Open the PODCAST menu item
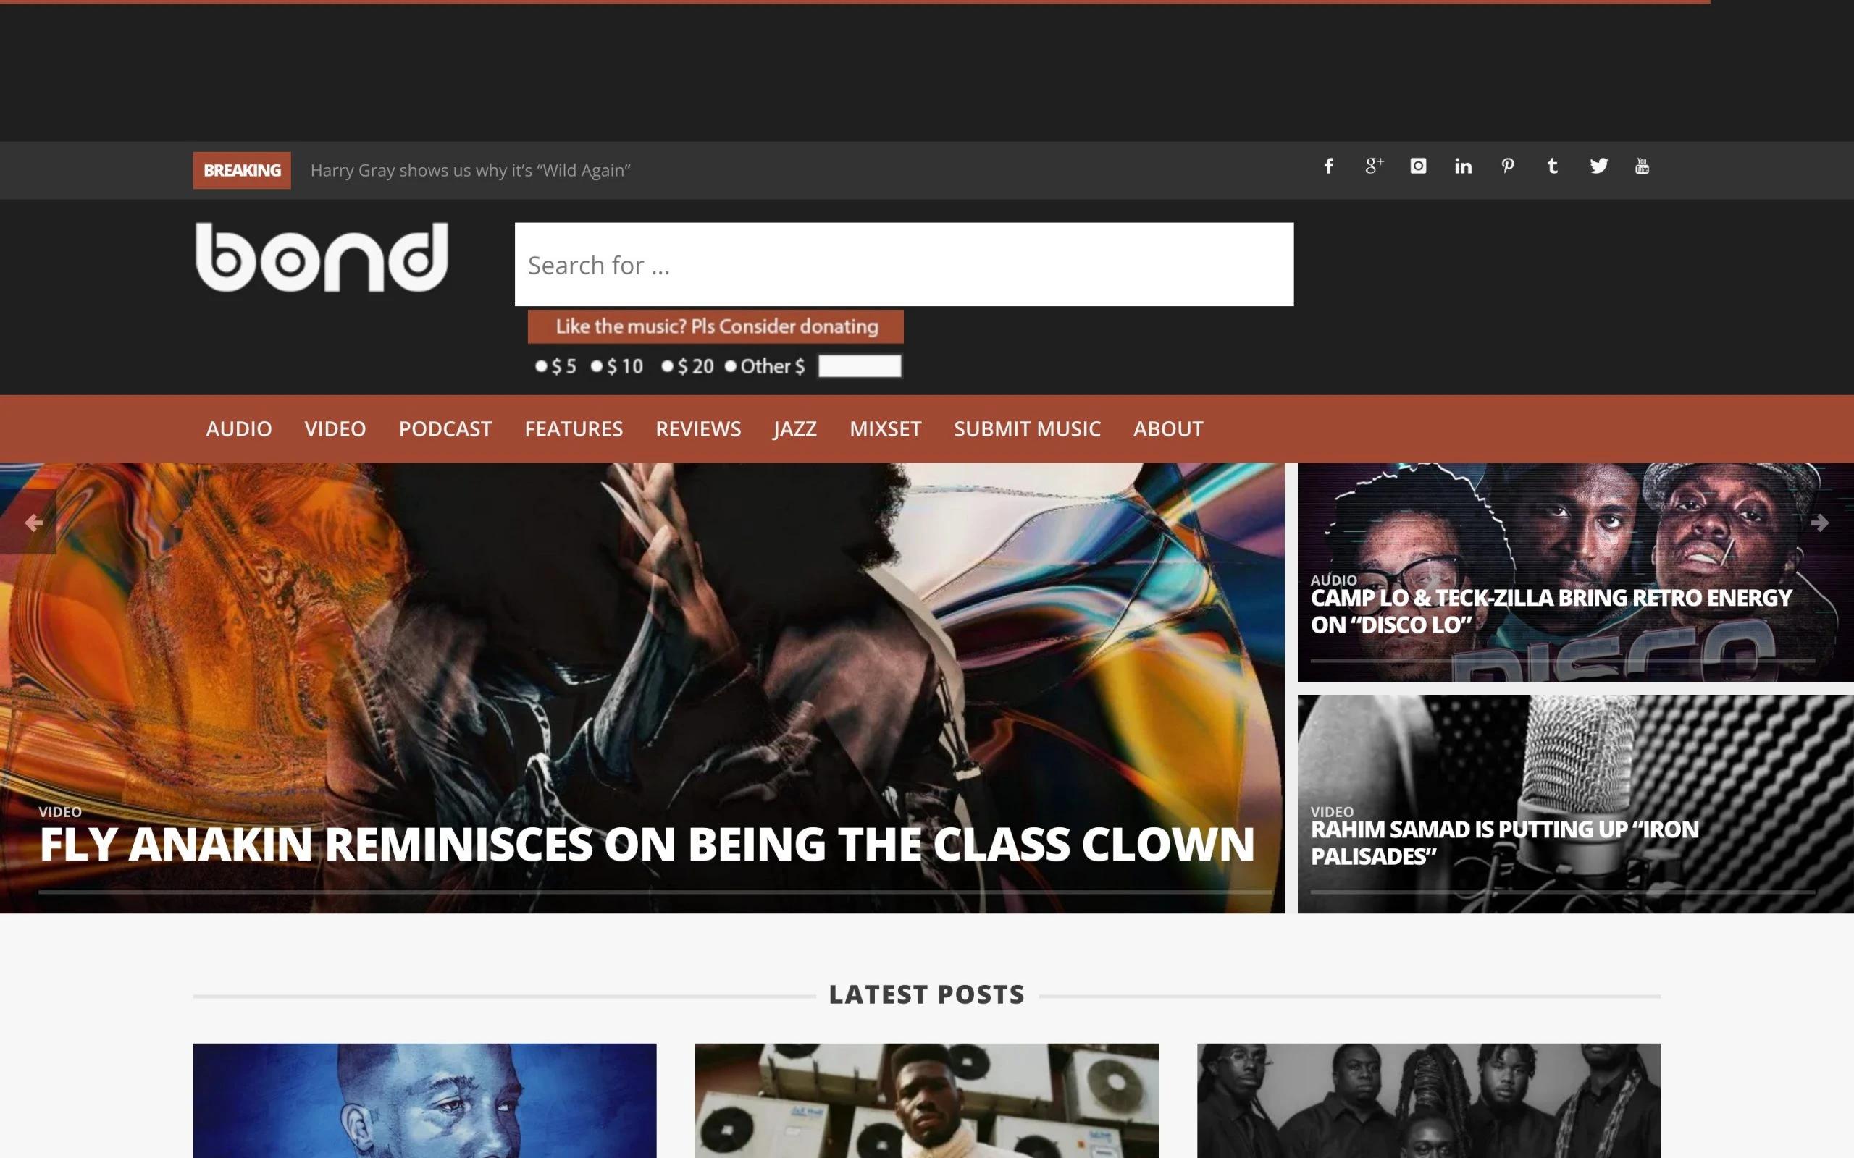This screenshot has height=1158, width=1854. click(x=445, y=429)
